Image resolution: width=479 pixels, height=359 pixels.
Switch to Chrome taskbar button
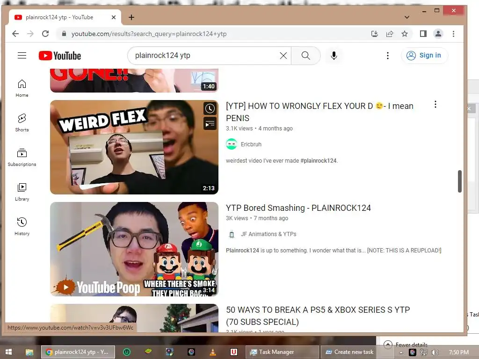pyautogui.click(x=78, y=352)
